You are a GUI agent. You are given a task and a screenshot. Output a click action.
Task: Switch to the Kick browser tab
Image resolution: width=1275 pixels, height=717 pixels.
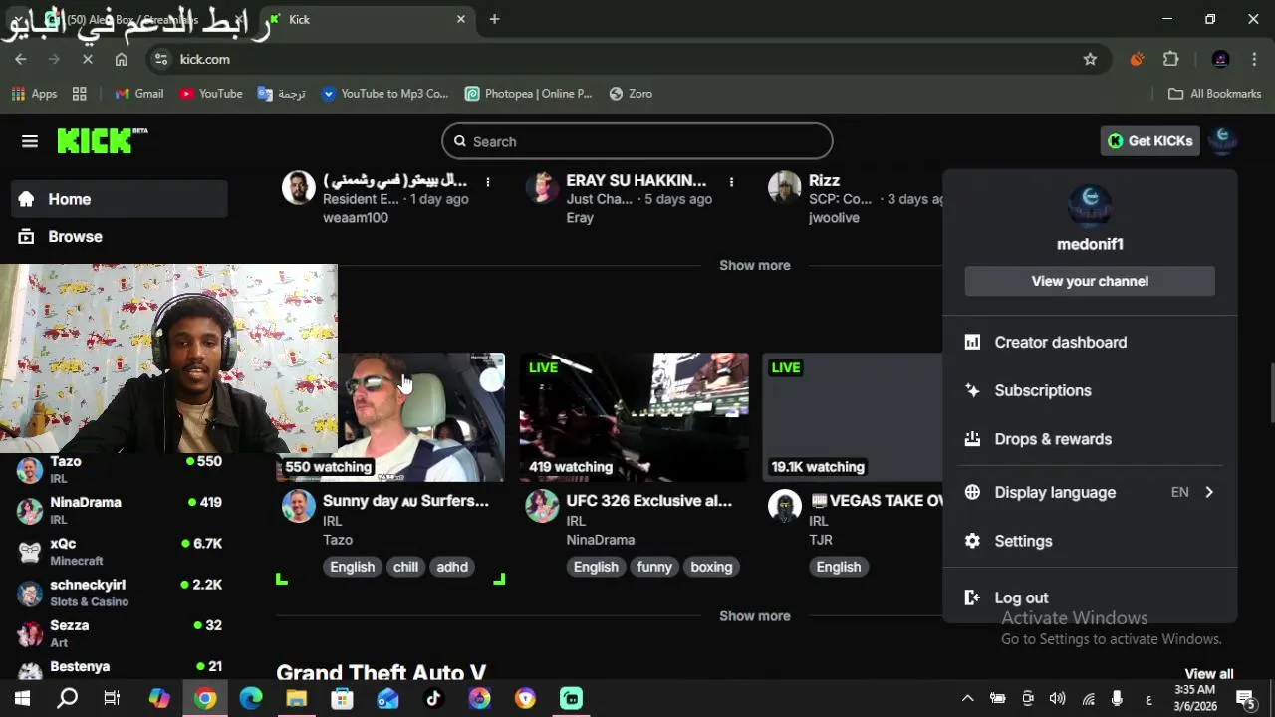pyautogui.click(x=368, y=19)
